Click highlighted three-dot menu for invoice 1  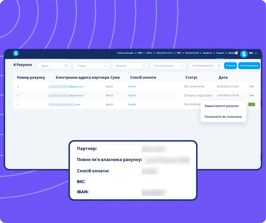(x=252, y=104)
